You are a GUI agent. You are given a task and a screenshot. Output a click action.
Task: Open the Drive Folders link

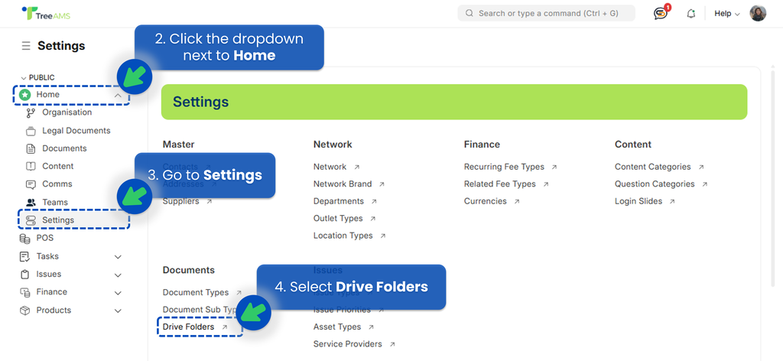[189, 327]
